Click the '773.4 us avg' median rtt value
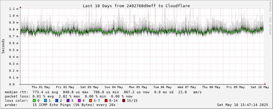The image size is (273, 109). pyautogui.click(x=45, y=92)
